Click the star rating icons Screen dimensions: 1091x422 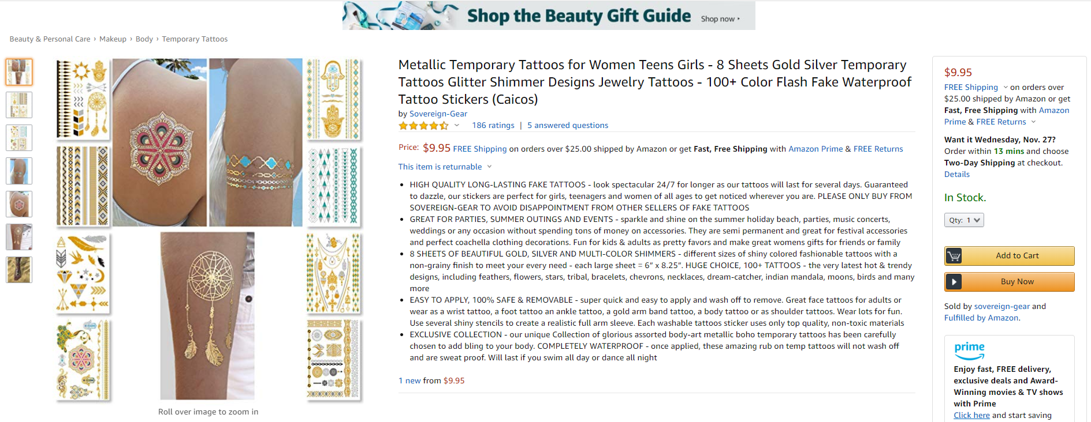pyautogui.click(x=423, y=126)
